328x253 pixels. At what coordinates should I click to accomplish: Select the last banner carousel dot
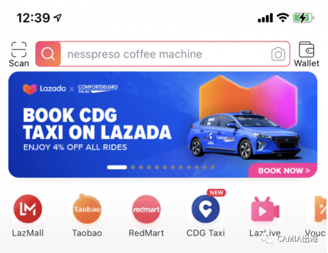[213, 167]
